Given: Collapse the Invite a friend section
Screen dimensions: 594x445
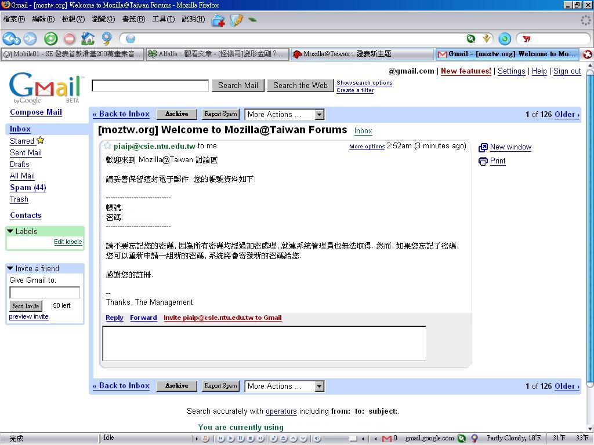Looking at the screenshot, I should point(10,268).
